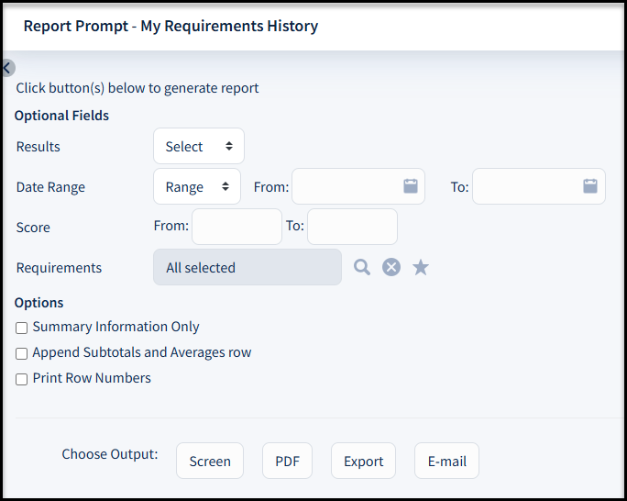The image size is (627, 501).
Task: Click the Requirements search magnifier icon
Action: pyautogui.click(x=362, y=267)
